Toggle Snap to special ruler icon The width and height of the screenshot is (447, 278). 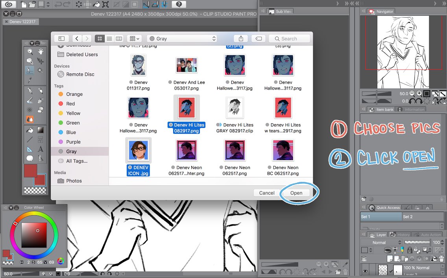click(155, 4)
